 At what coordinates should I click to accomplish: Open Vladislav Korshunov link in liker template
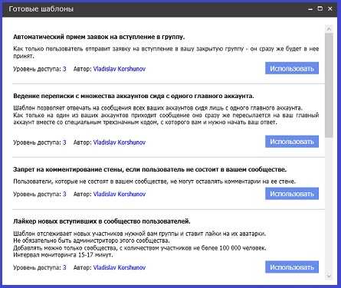pyautogui.click(x=120, y=267)
